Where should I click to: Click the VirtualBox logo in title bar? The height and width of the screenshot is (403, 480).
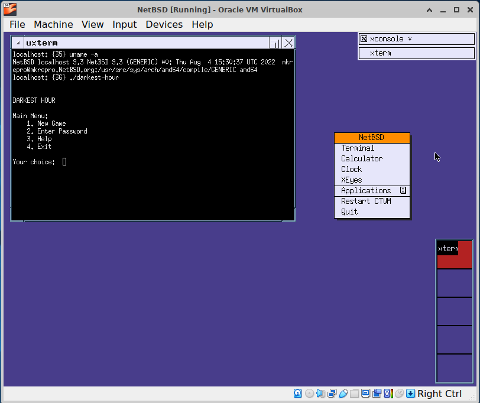pos(10,9)
